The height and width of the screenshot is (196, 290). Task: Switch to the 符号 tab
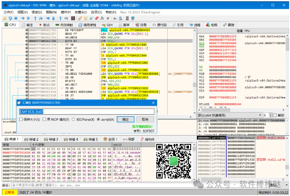point(141,25)
